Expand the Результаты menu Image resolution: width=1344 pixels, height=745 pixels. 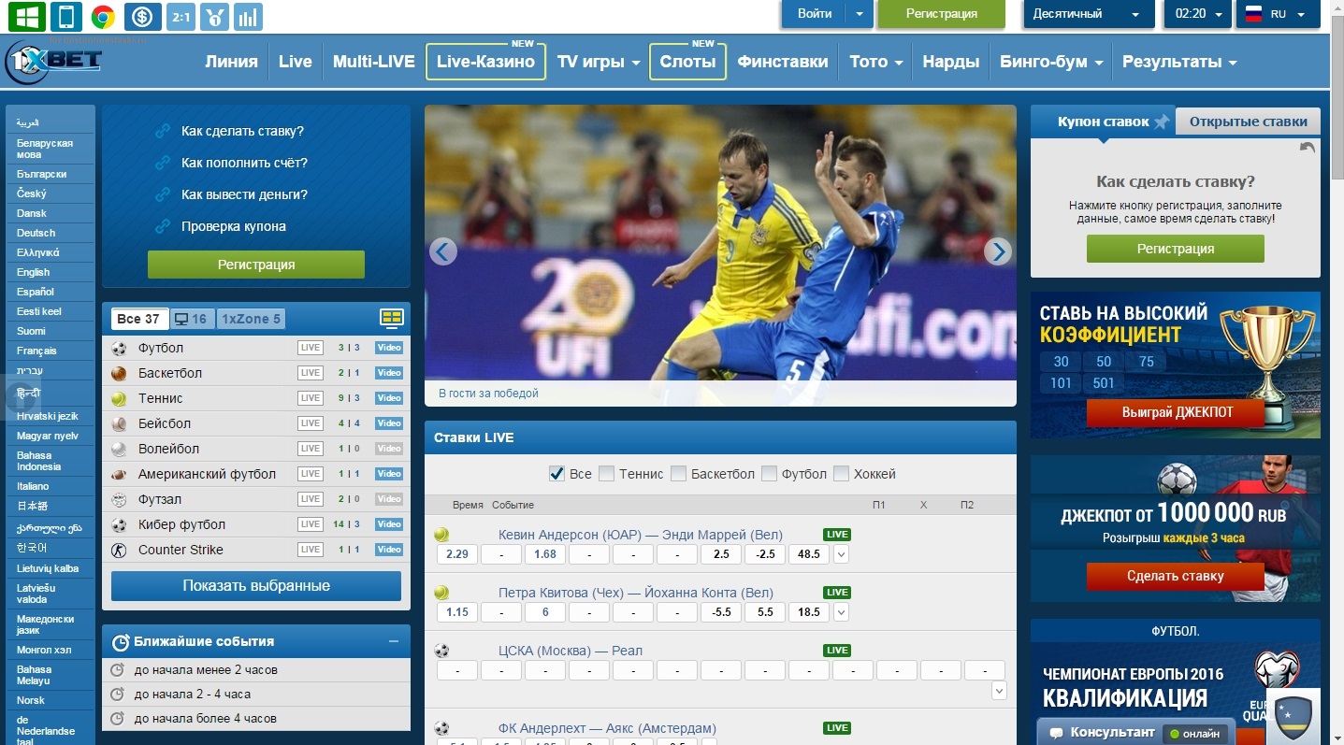tap(1179, 62)
